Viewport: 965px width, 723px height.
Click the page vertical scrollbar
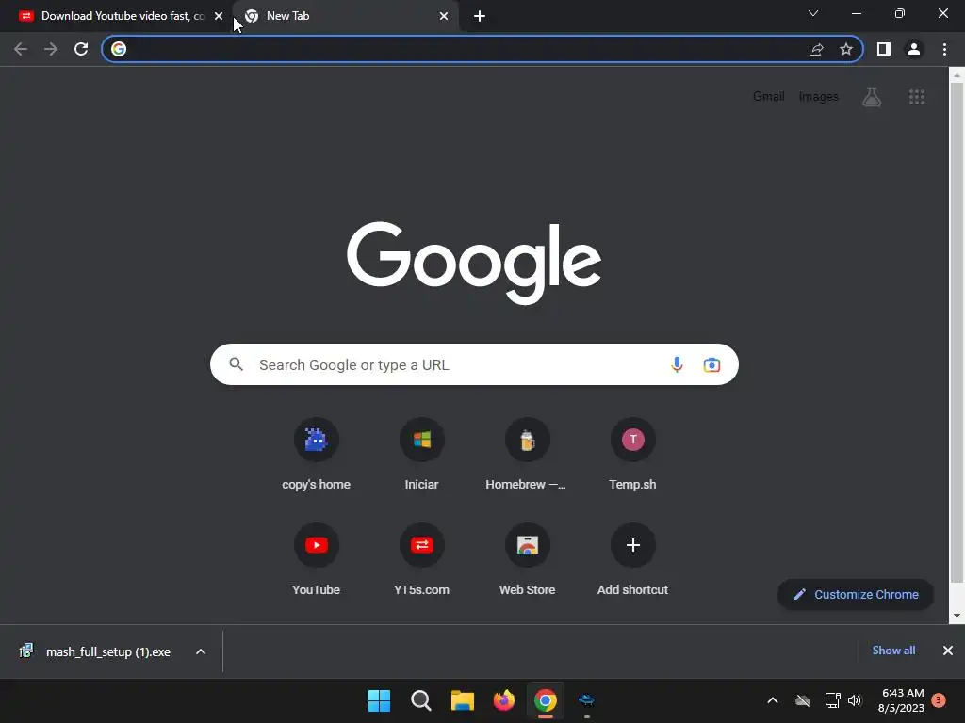pyautogui.click(x=957, y=332)
